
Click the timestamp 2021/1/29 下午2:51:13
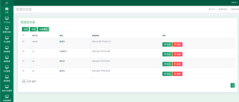(x=101, y=41)
